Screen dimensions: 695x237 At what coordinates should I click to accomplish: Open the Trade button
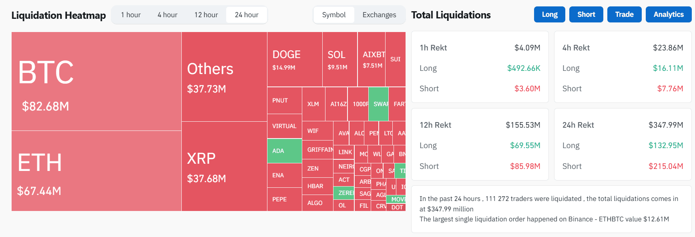pyautogui.click(x=624, y=14)
